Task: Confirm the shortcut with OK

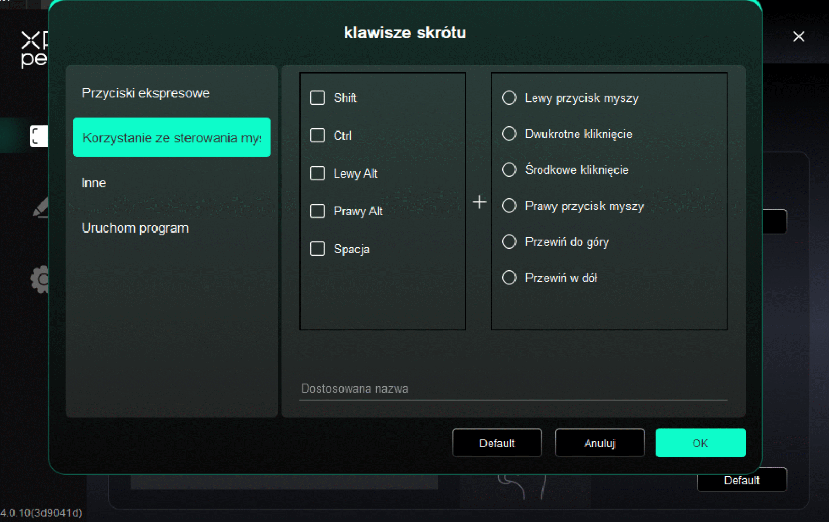Action: point(700,443)
